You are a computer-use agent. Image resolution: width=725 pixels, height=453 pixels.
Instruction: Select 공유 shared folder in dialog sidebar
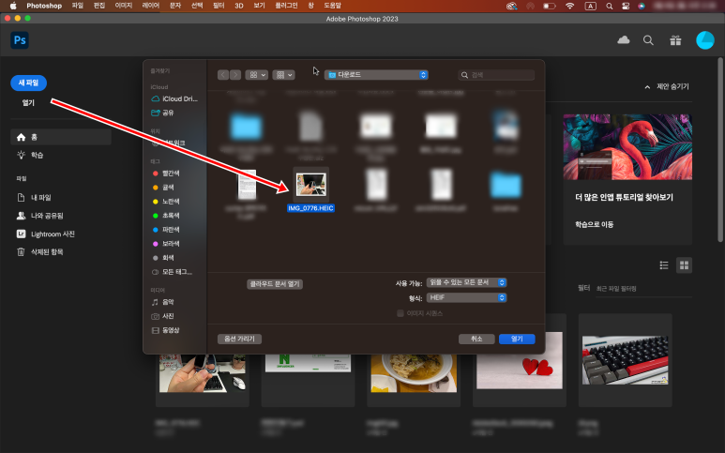[163, 113]
